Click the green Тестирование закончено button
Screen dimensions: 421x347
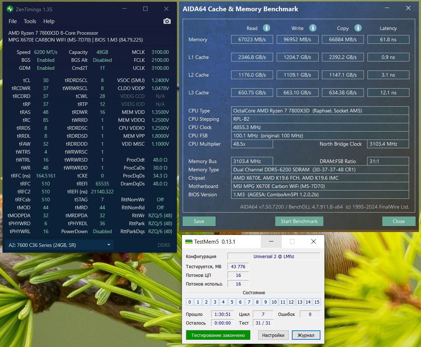point(218,335)
